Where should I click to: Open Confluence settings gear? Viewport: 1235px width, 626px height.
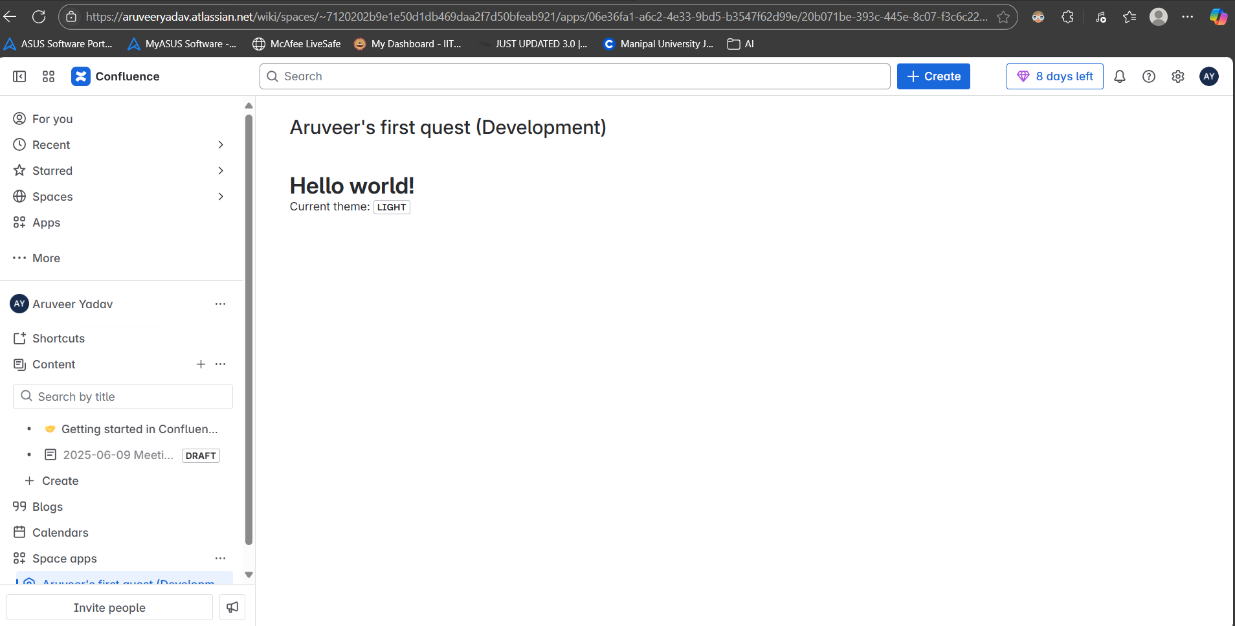(1177, 76)
